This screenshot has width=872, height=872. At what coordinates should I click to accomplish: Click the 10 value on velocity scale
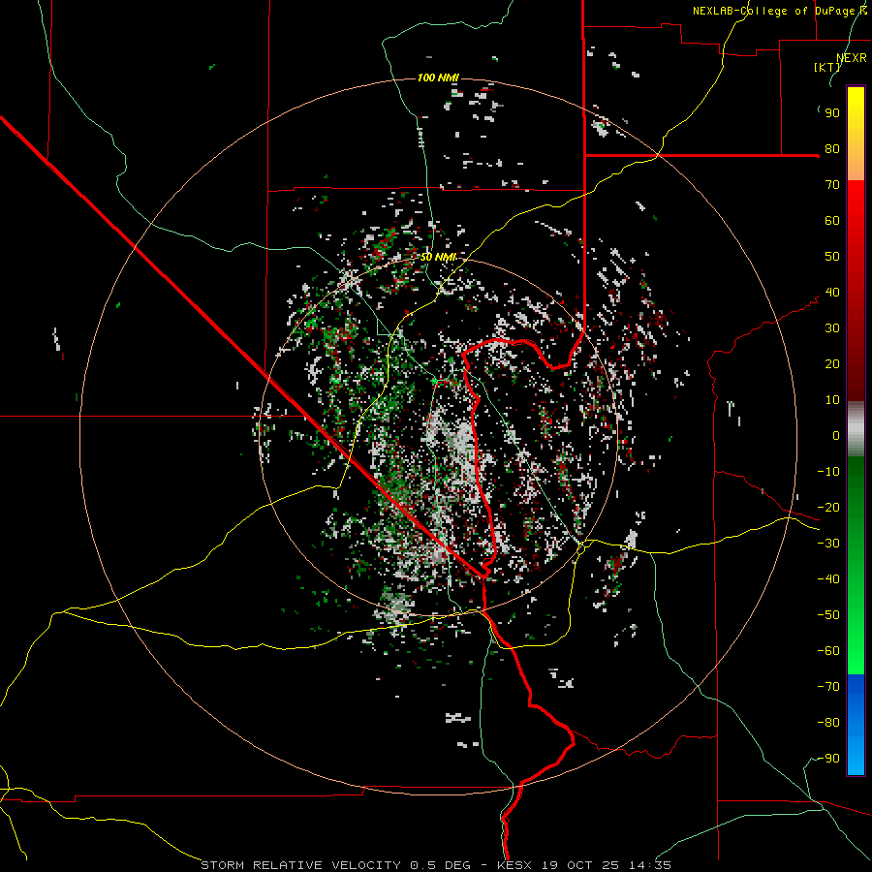tap(832, 400)
